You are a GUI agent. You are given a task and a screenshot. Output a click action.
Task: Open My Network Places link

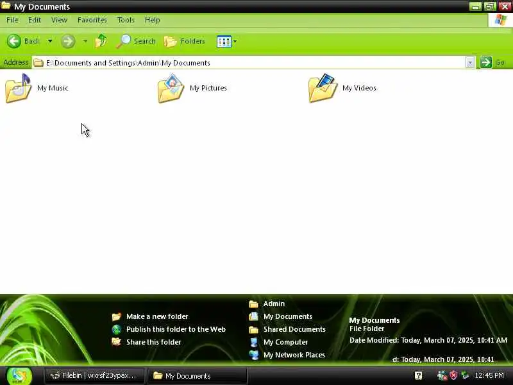click(294, 355)
